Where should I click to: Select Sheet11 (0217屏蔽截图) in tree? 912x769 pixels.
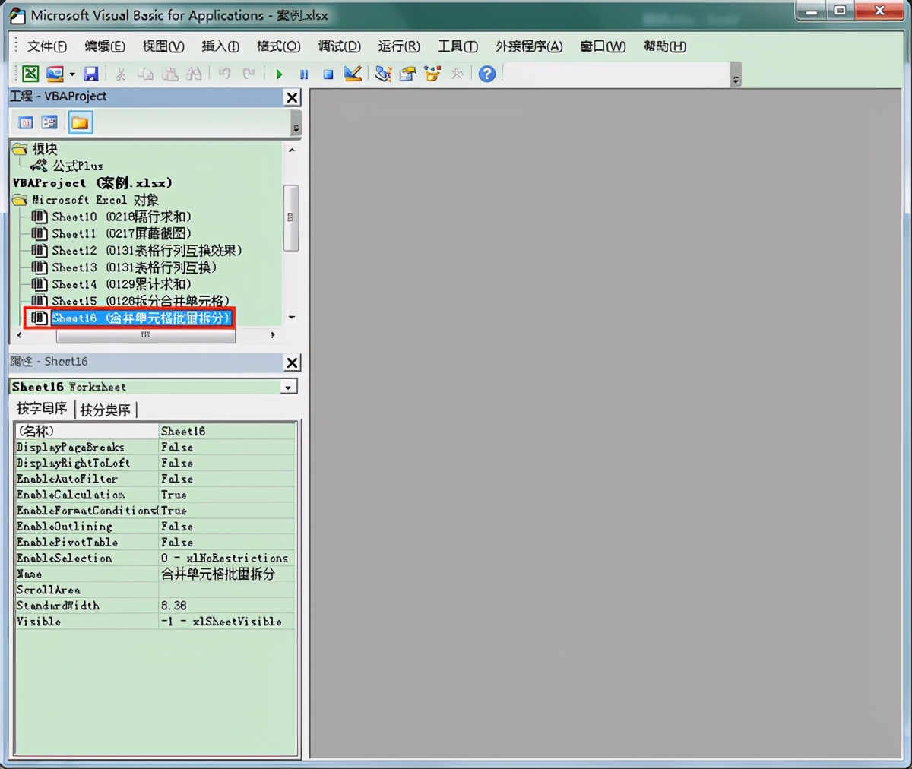pyautogui.click(x=122, y=233)
